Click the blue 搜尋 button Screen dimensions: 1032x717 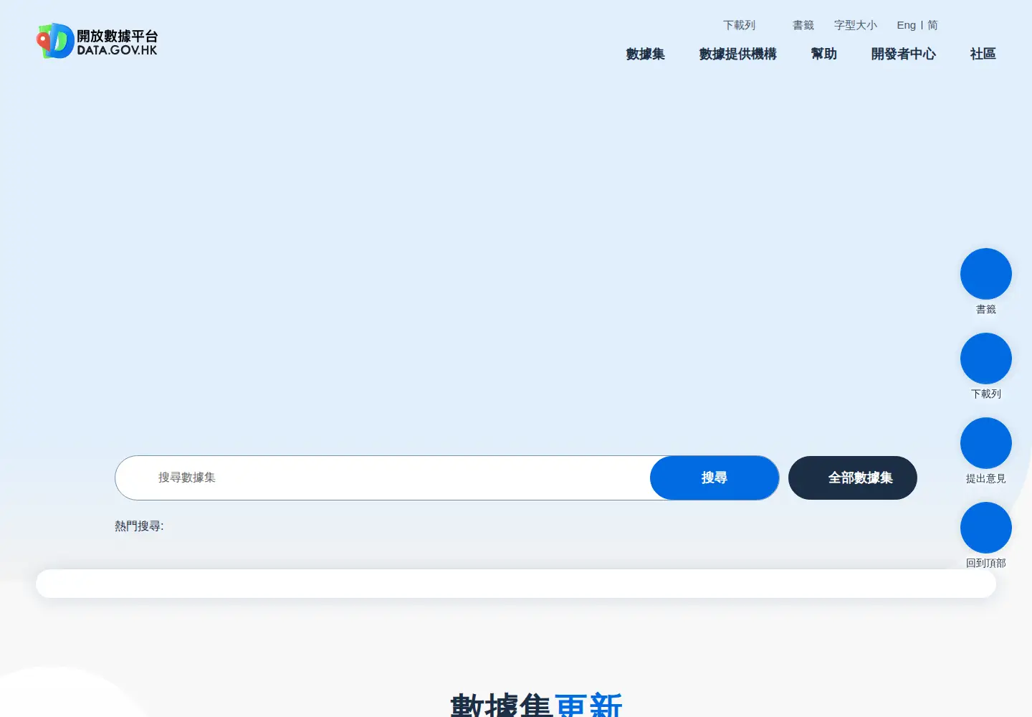tap(714, 478)
